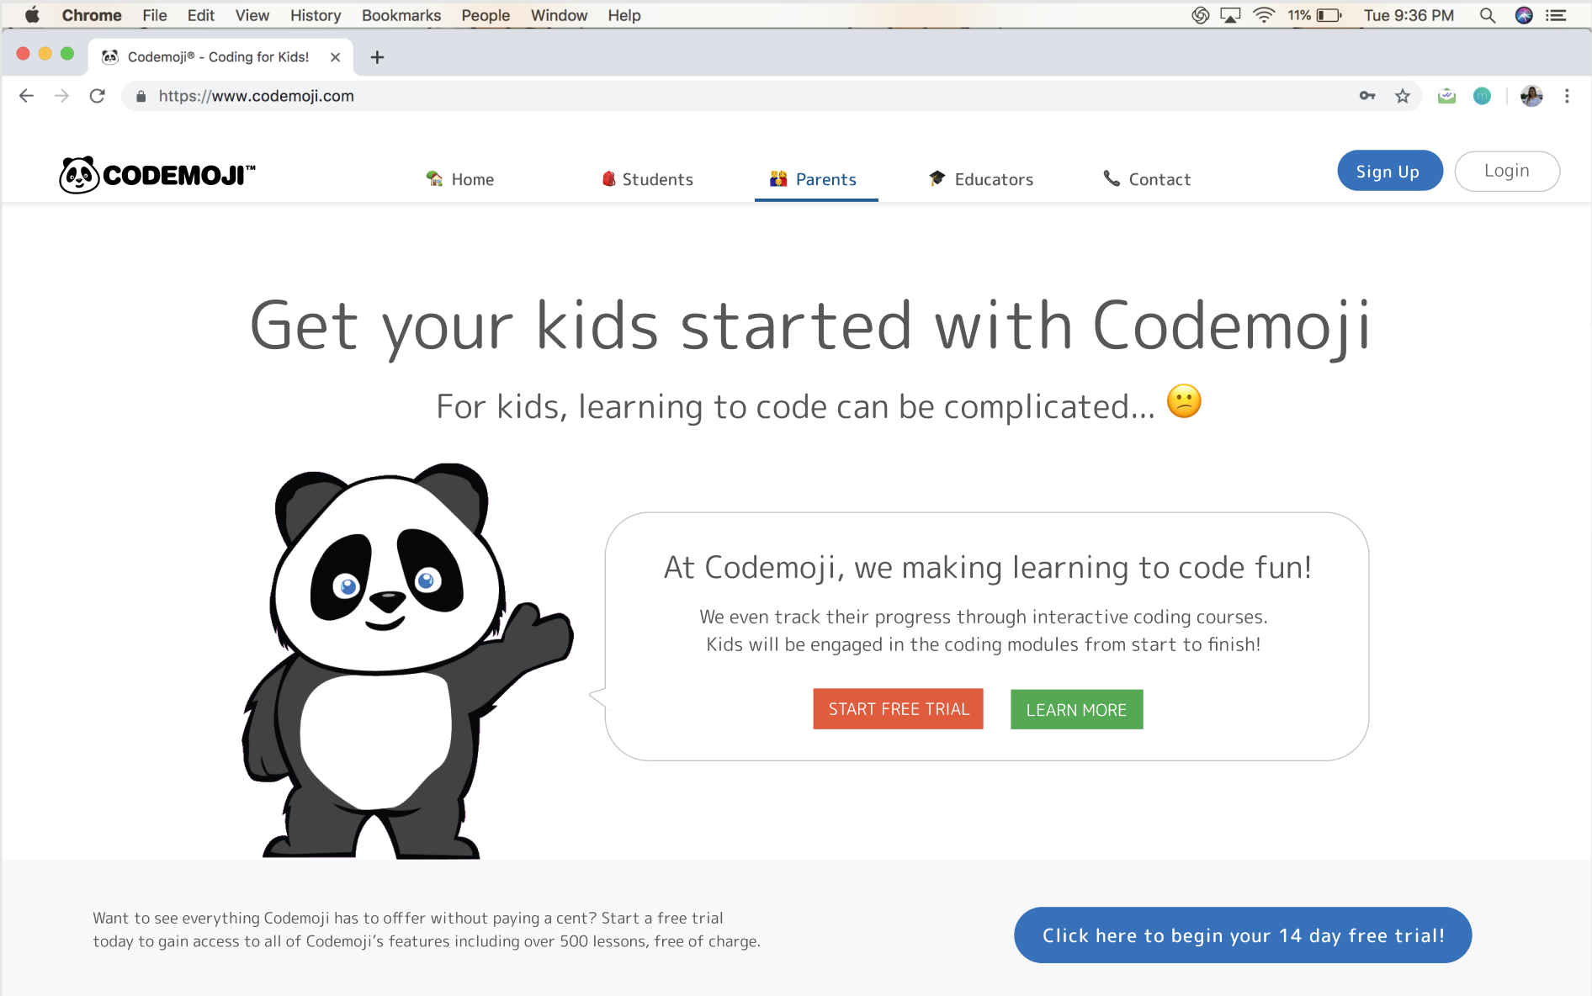Open the History menu
This screenshot has width=1592, height=996.
[315, 14]
